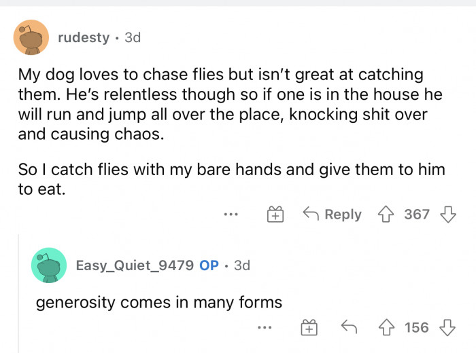The image size is (476, 353).
Task: Reply to rudesty's comment
Action: click(333, 215)
